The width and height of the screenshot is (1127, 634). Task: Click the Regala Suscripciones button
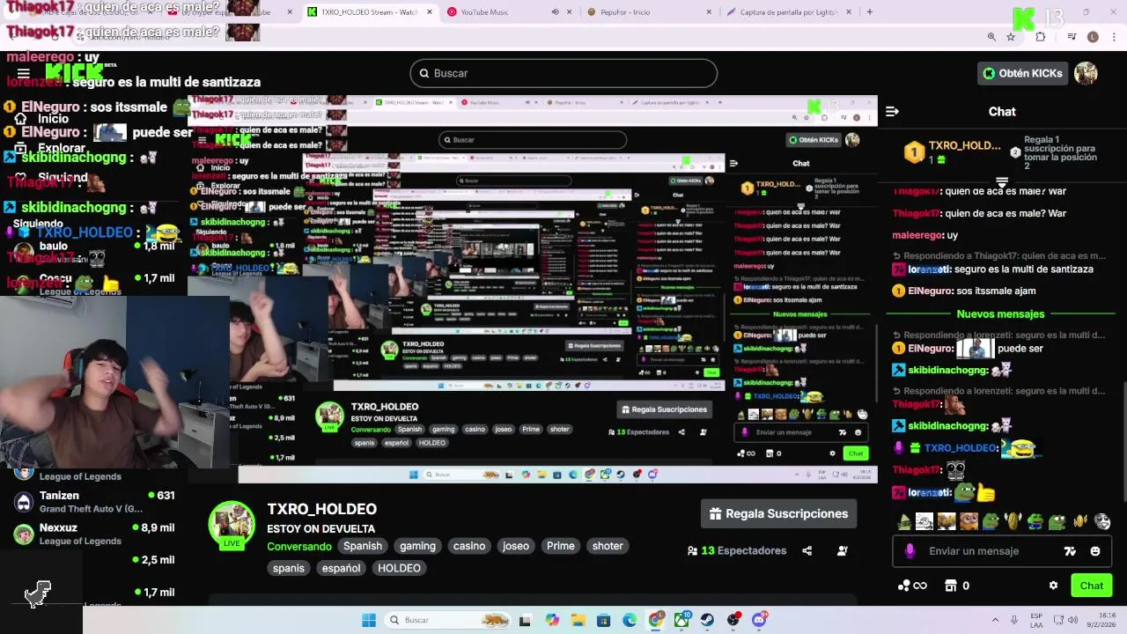tap(778, 514)
